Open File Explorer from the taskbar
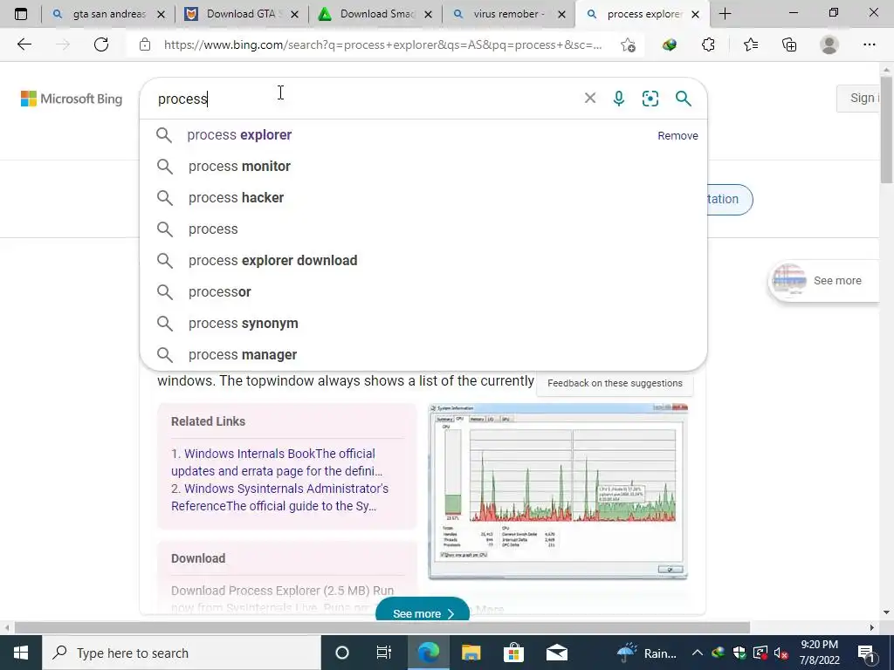Viewport: 894px width, 670px height. (471, 653)
